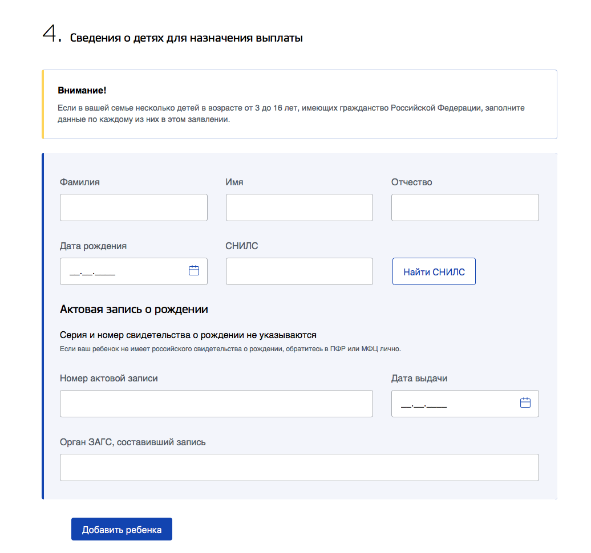Open calendar picker for Дата рождения
This screenshot has height=553, width=591.
click(194, 270)
